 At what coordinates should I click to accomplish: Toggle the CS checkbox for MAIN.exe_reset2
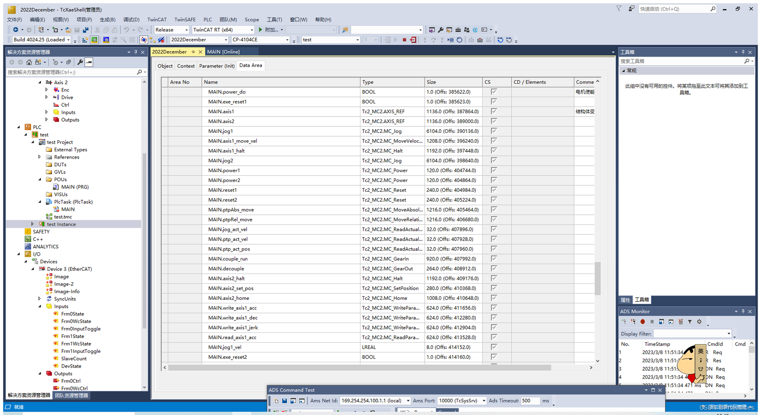494,357
